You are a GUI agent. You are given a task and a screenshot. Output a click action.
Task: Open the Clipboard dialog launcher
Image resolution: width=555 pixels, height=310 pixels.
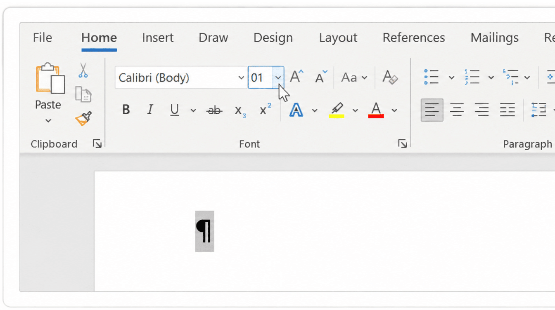[97, 143]
